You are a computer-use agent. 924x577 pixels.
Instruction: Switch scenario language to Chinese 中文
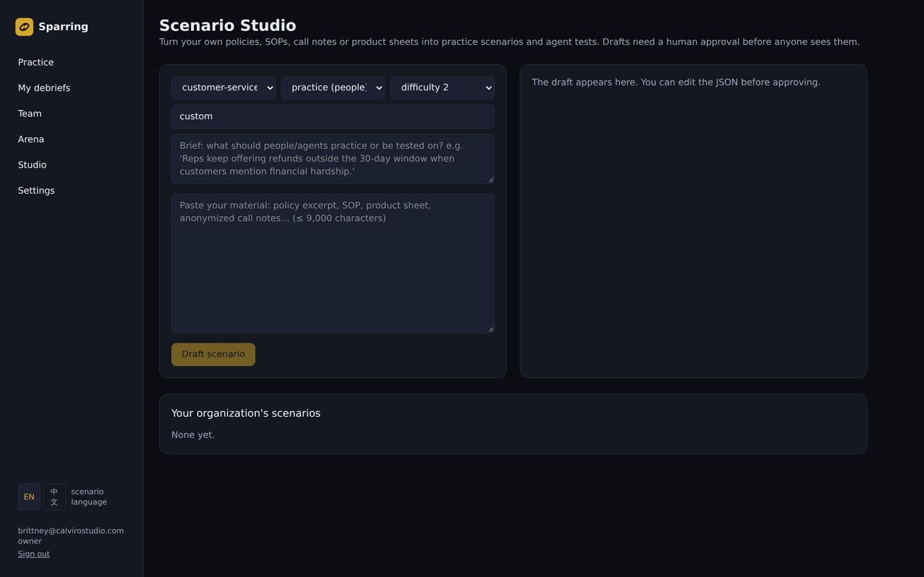tap(54, 497)
